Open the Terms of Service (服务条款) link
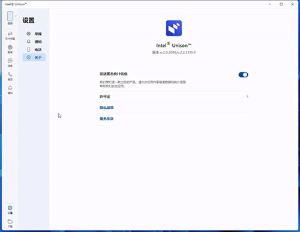Viewport: 300px width, 232px height. 107,119
